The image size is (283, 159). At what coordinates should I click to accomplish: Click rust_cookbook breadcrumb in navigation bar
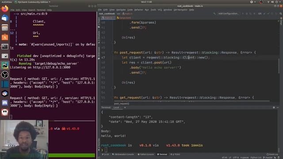click(x=107, y=14)
